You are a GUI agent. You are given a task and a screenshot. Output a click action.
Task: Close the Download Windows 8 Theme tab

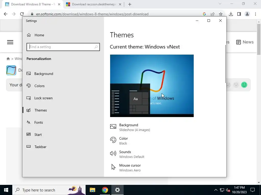coord(59,5)
